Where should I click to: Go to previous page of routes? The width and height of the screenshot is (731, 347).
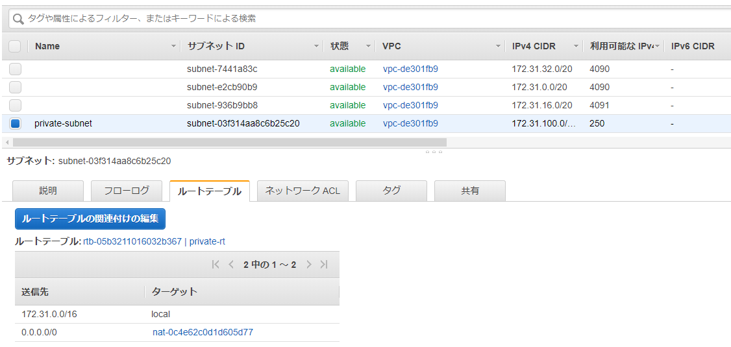pyautogui.click(x=231, y=265)
